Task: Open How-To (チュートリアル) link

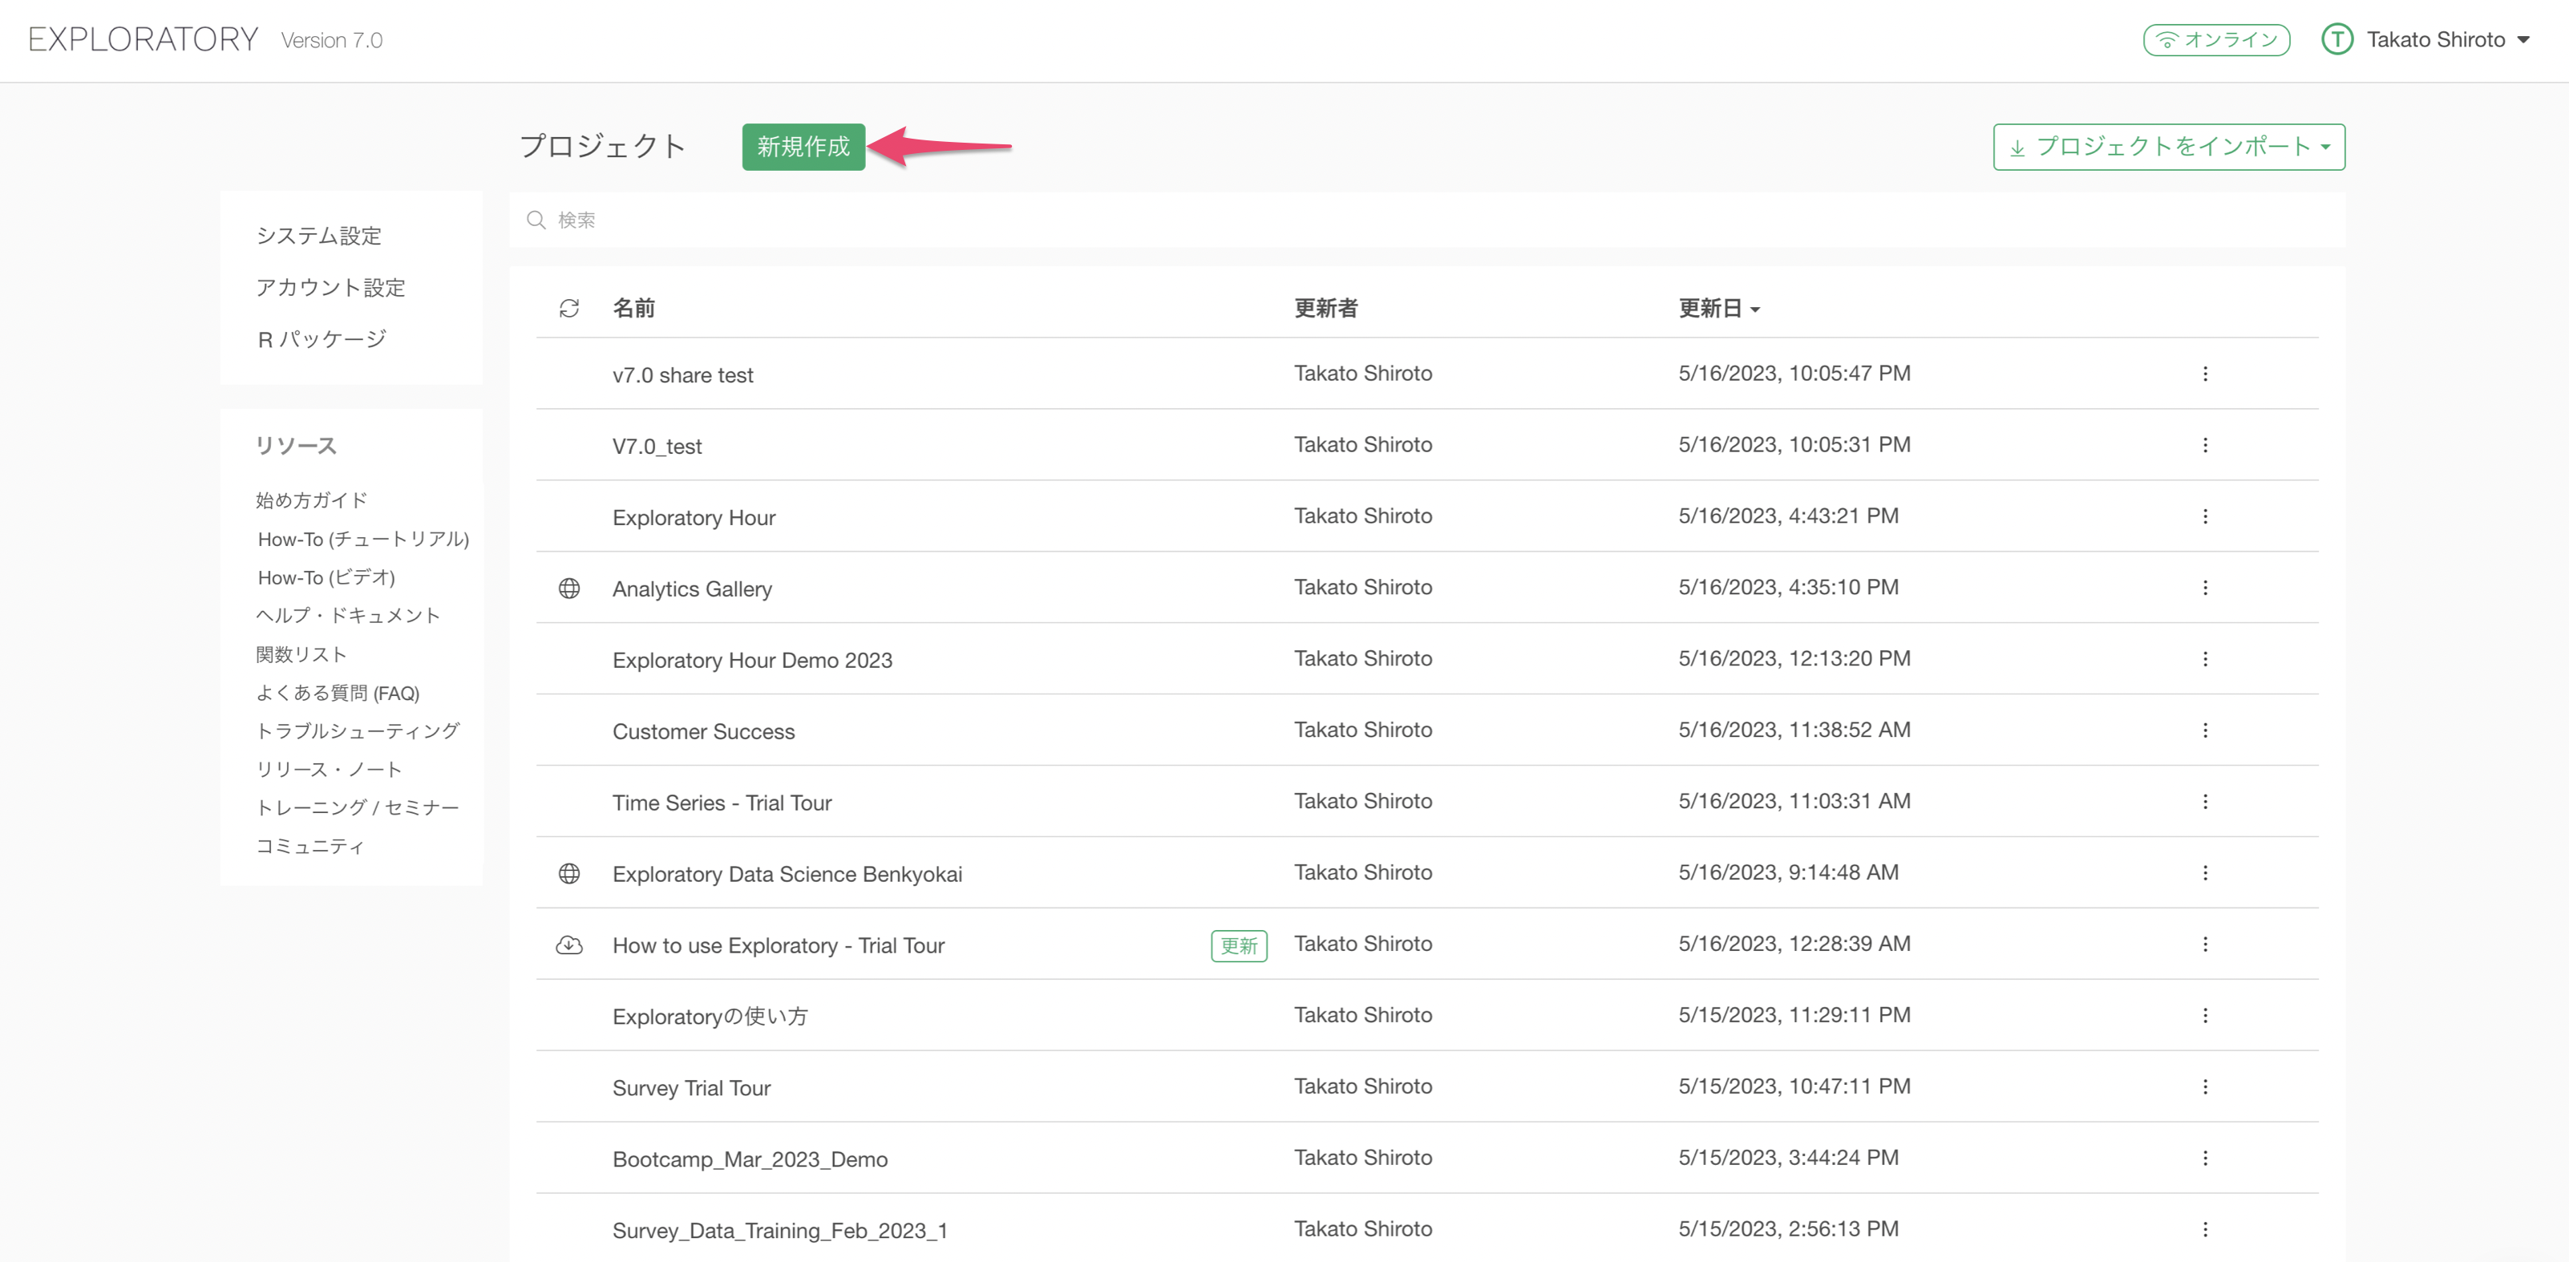Action: [x=363, y=539]
